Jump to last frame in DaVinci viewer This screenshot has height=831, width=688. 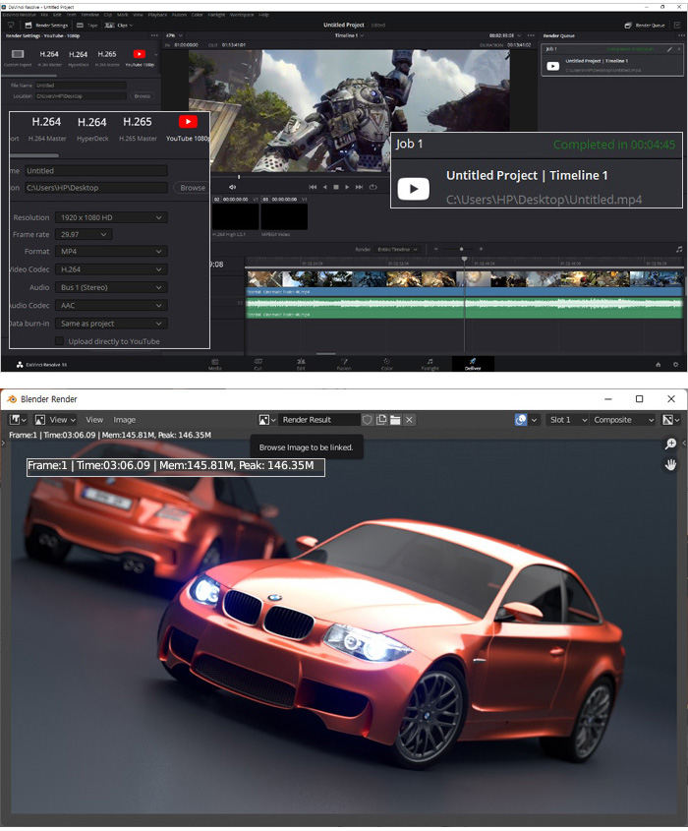click(x=359, y=187)
